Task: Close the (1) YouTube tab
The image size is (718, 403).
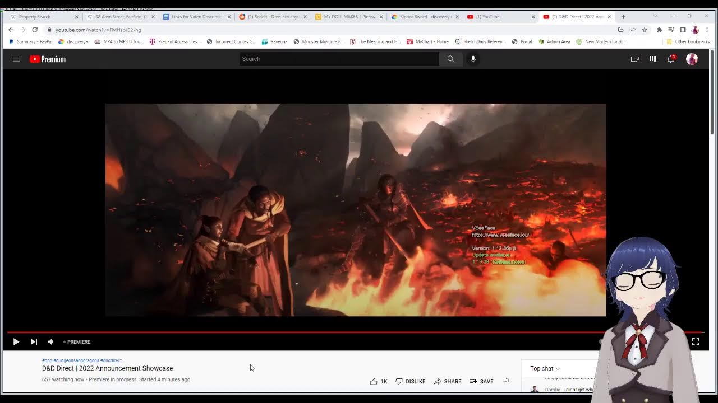Action: tap(533, 17)
